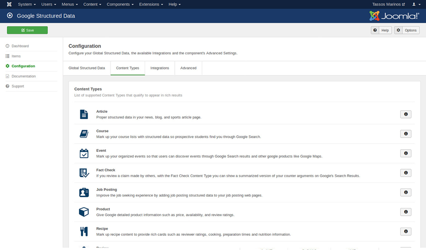Open info for Product content type

(x=406, y=212)
